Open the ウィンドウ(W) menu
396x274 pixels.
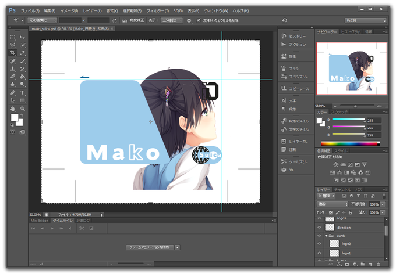[216, 11]
